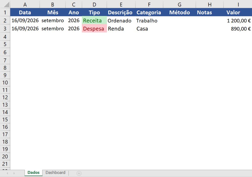Select row 21 header

(5, 164)
